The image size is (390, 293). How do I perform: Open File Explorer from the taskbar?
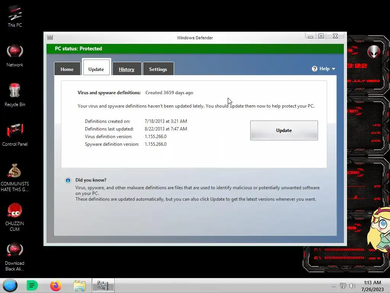point(80,285)
